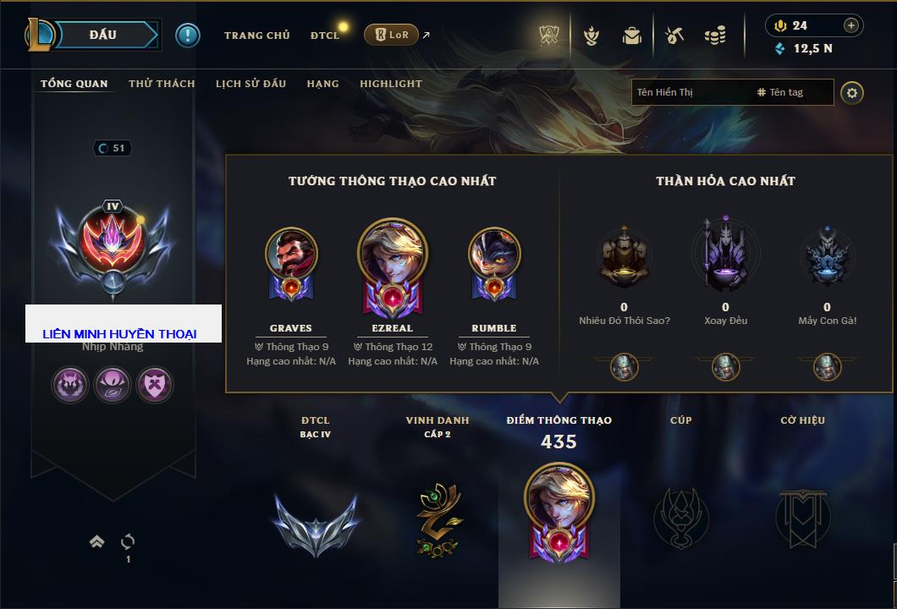Open profile settings gear icon
Screen dimensions: 897x609
852,93
